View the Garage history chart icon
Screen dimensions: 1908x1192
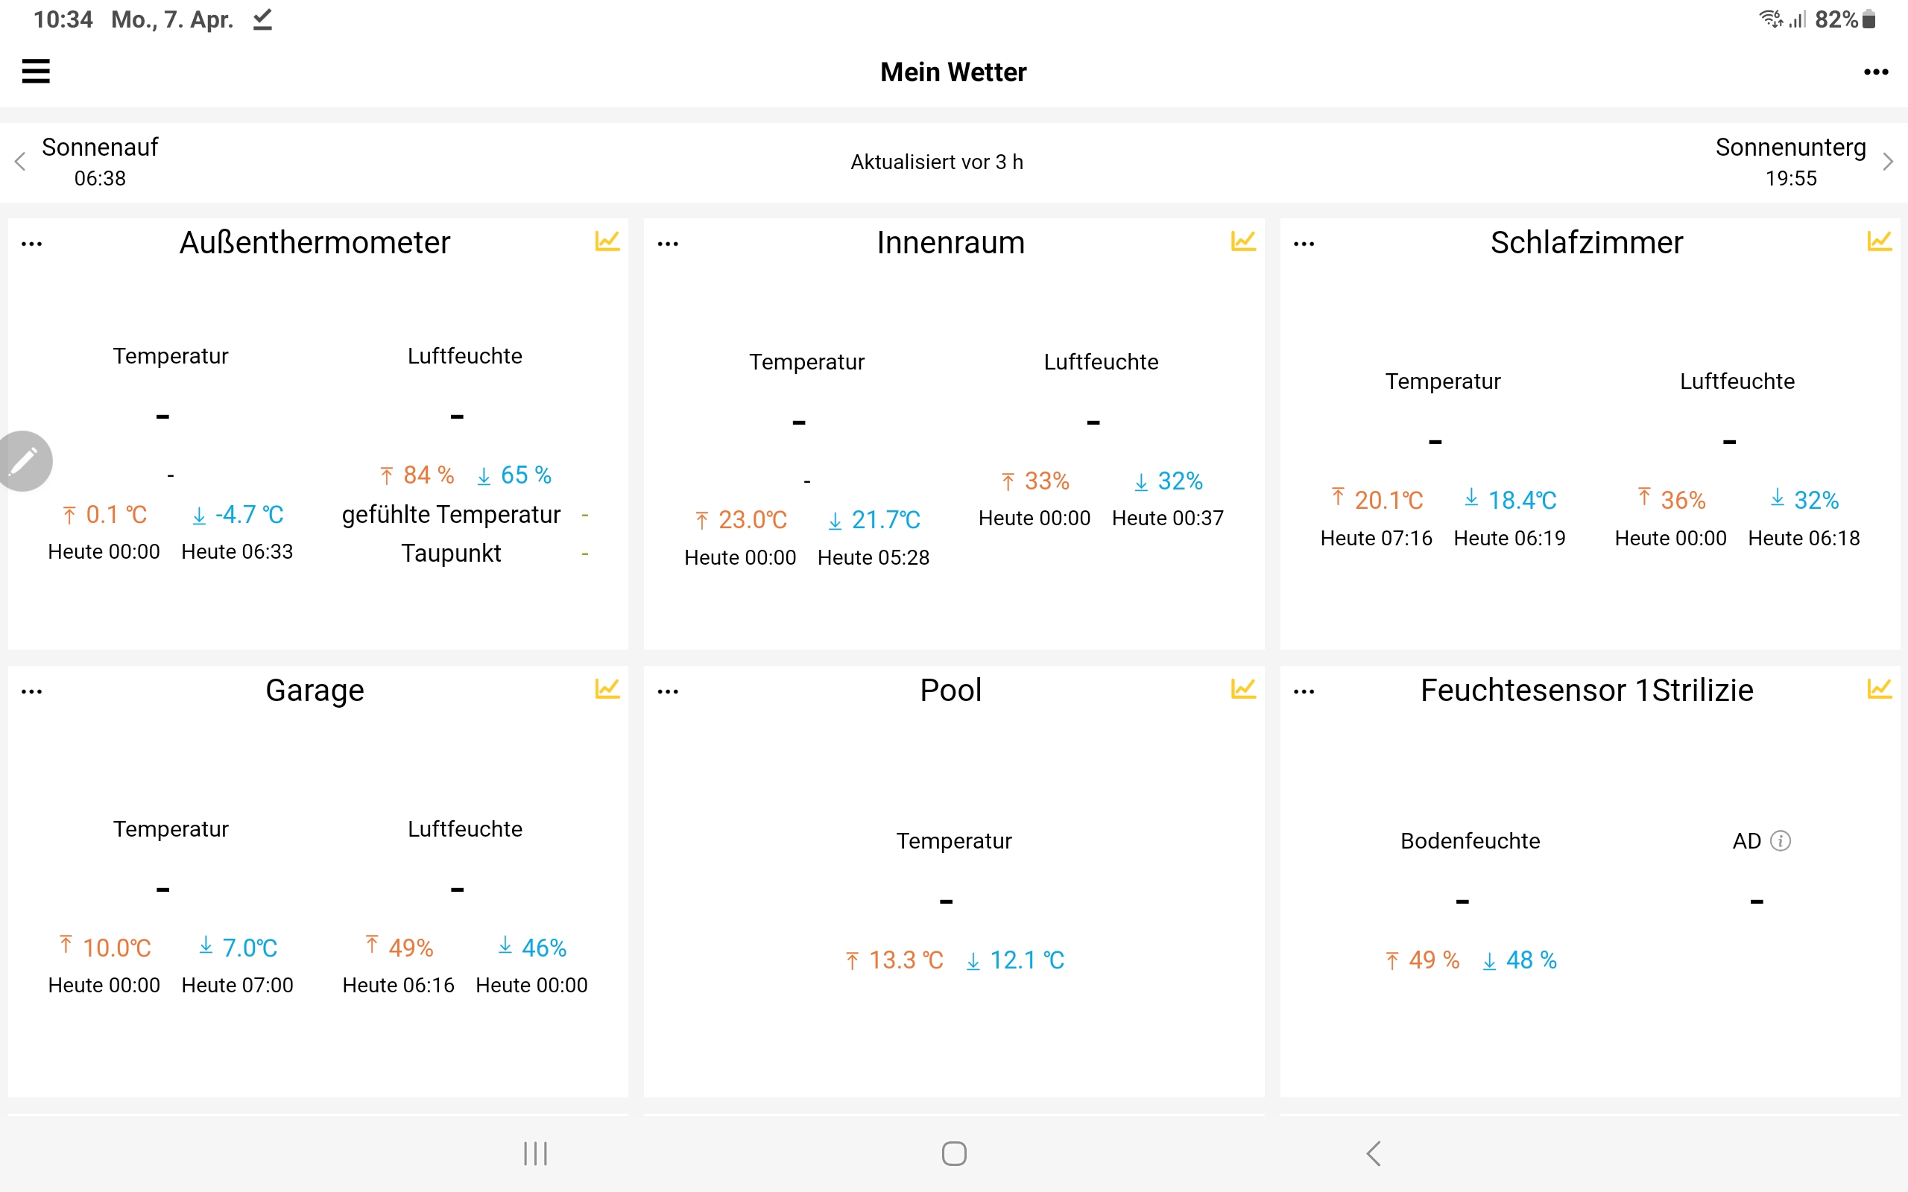607,689
